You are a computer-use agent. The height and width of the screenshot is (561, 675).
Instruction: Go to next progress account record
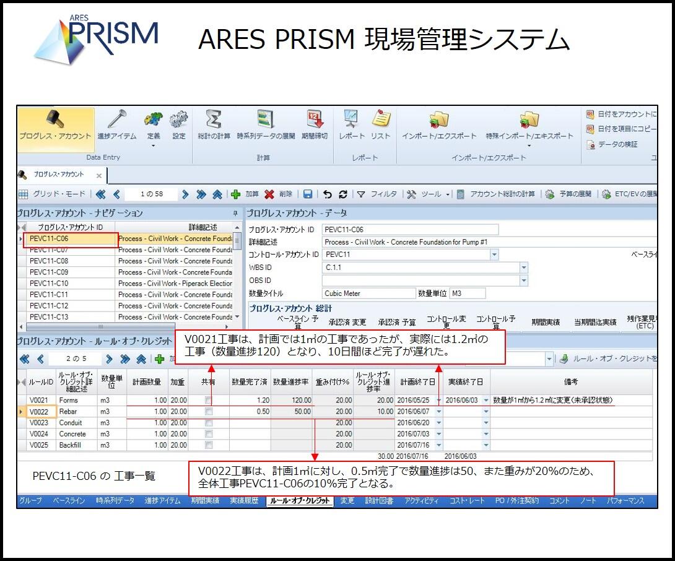coord(185,194)
